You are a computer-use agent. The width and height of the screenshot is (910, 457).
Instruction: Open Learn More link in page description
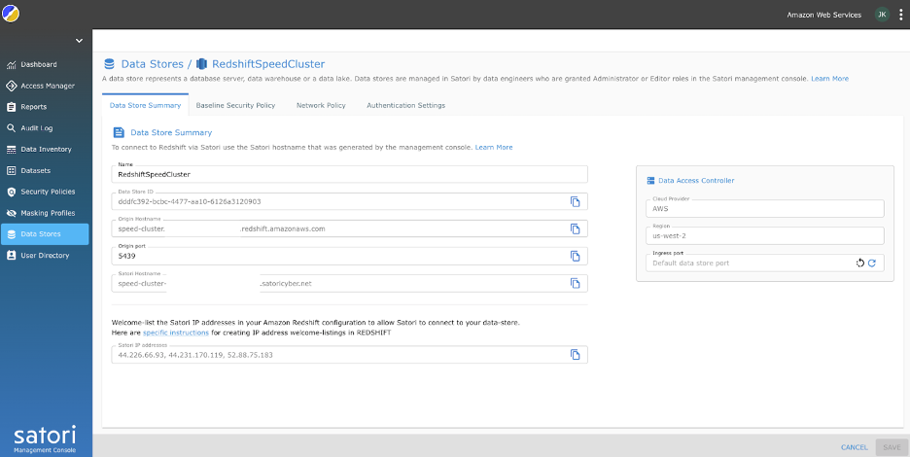point(829,79)
